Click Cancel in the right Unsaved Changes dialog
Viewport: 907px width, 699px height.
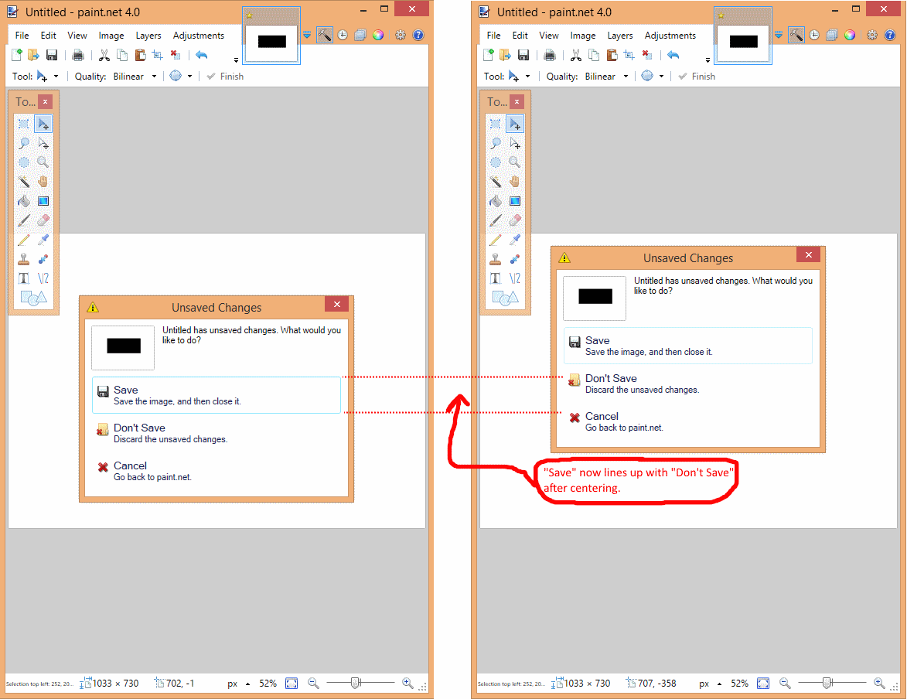(x=602, y=421)
